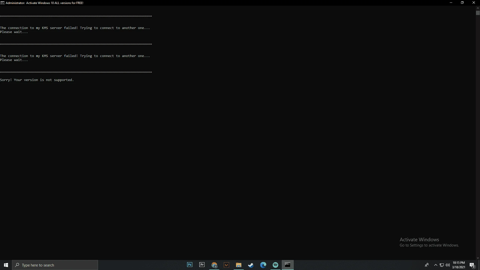Open the Photoshop taskbar icon

pyautogui.click(x=190, y=265)
